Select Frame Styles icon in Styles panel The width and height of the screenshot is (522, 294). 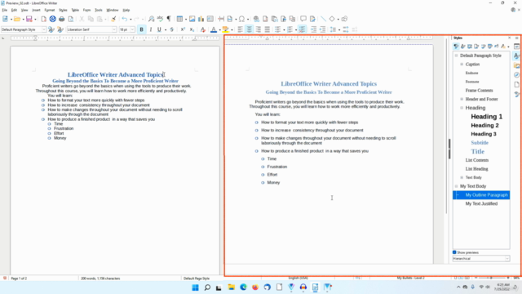470,47
